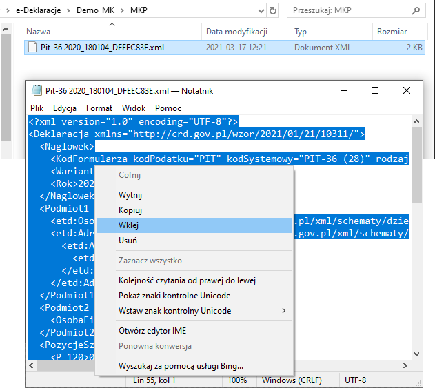The image size is (435, 388).
Task: Click the Notepad icon in title bar
Action: point(37,90)
